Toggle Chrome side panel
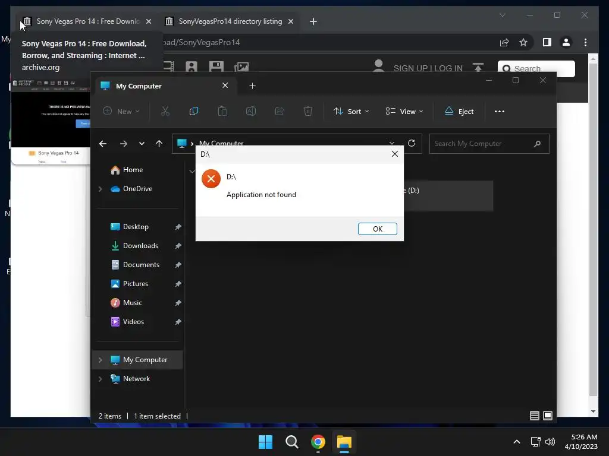 click(547, 42)
